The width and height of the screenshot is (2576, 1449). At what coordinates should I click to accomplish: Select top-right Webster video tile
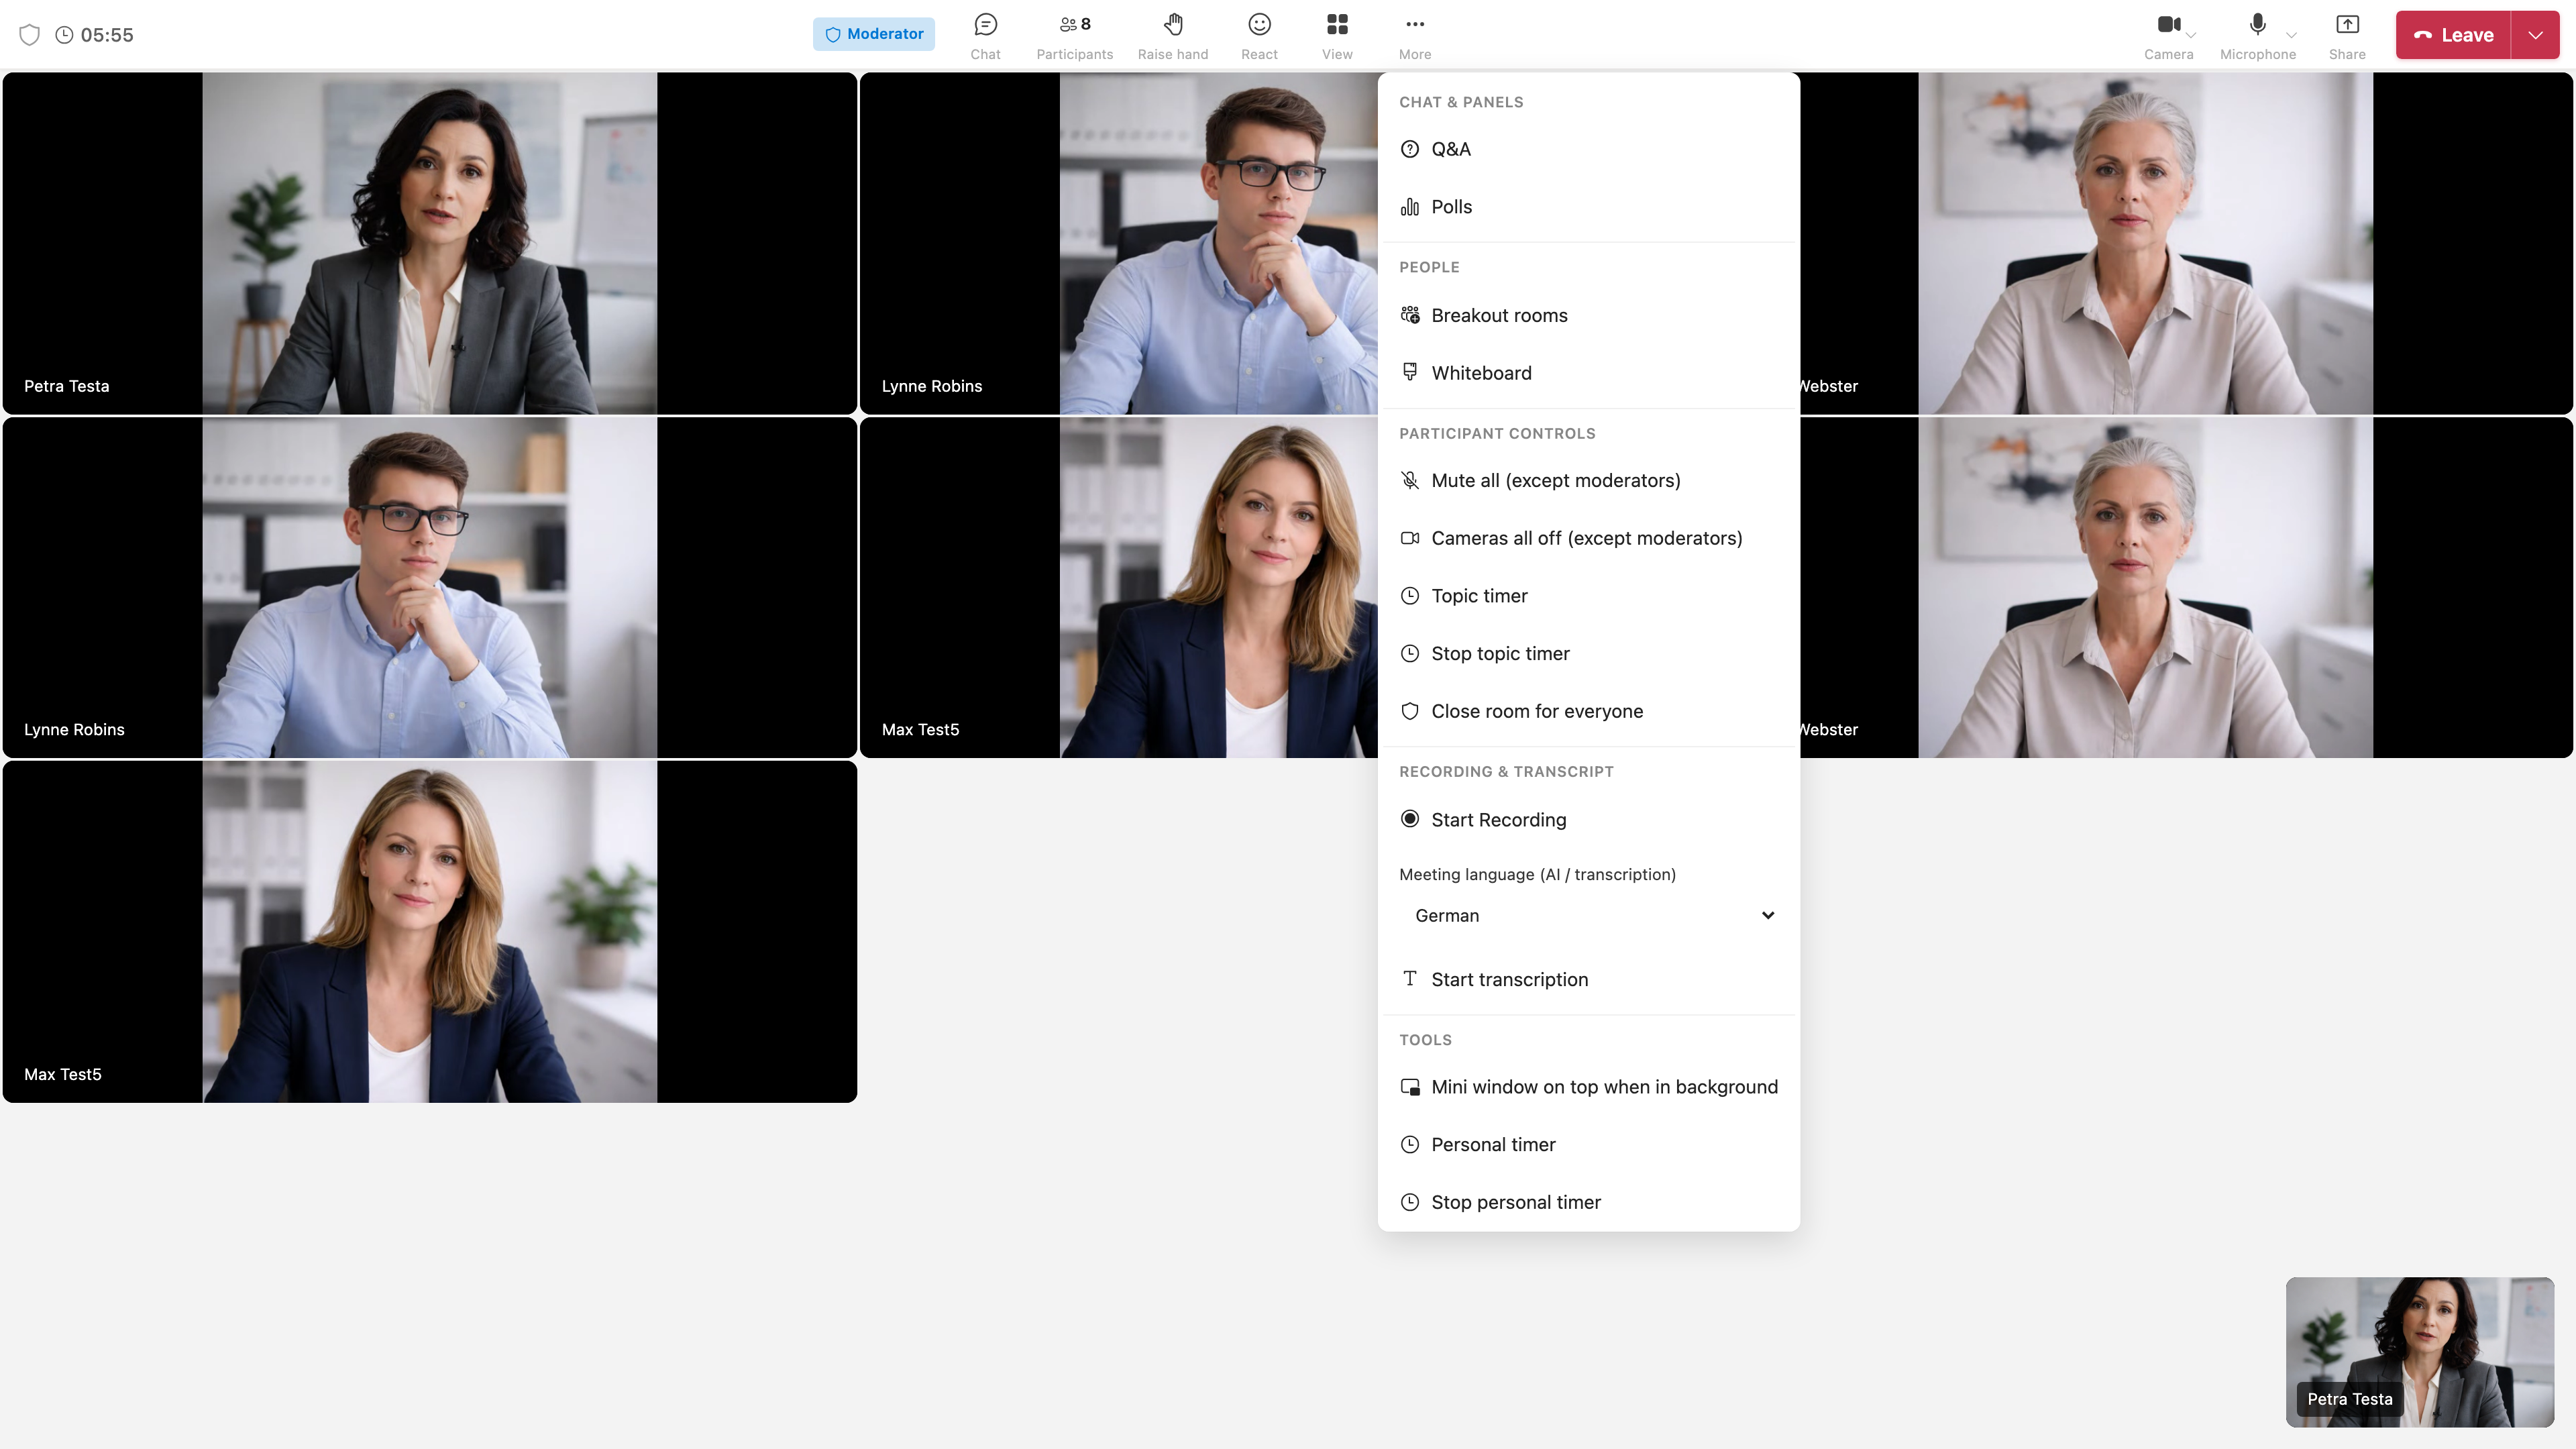[x=2186, y=243]
